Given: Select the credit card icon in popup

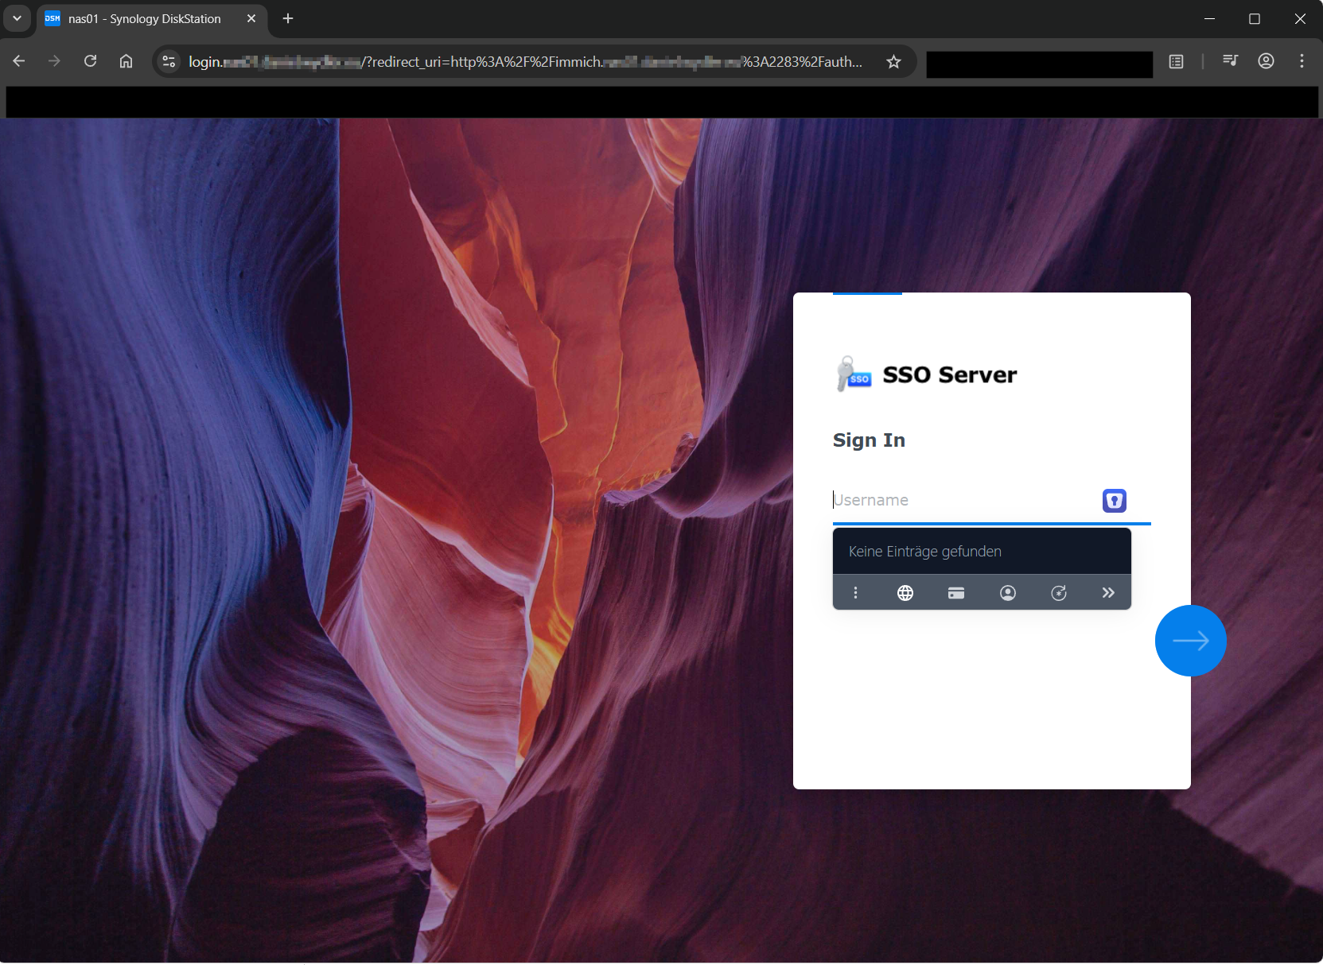Looking at the screenshot, I should click(x=956, y=593).
